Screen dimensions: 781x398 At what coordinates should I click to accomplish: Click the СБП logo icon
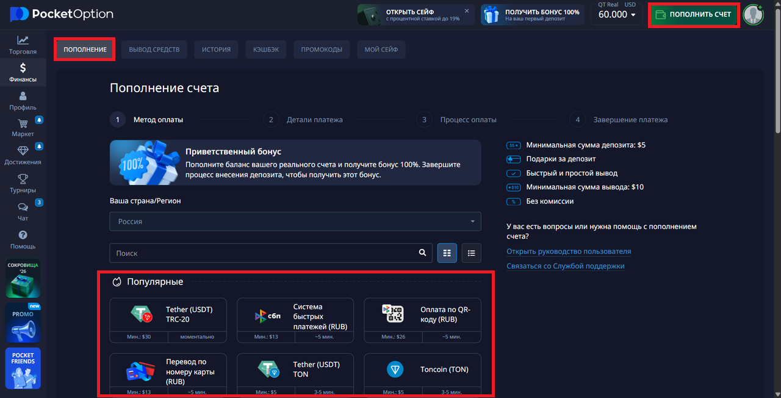click(268, 316)
